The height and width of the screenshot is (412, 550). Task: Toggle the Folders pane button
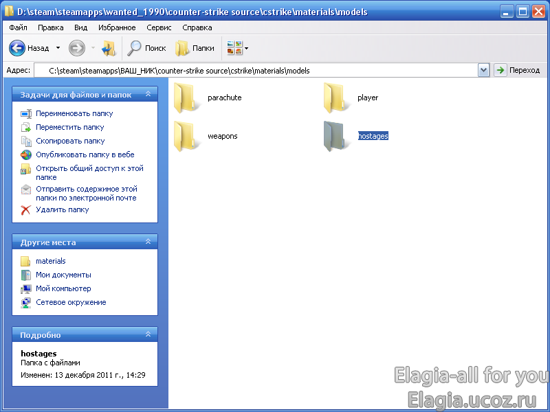(x=195, y=48)
